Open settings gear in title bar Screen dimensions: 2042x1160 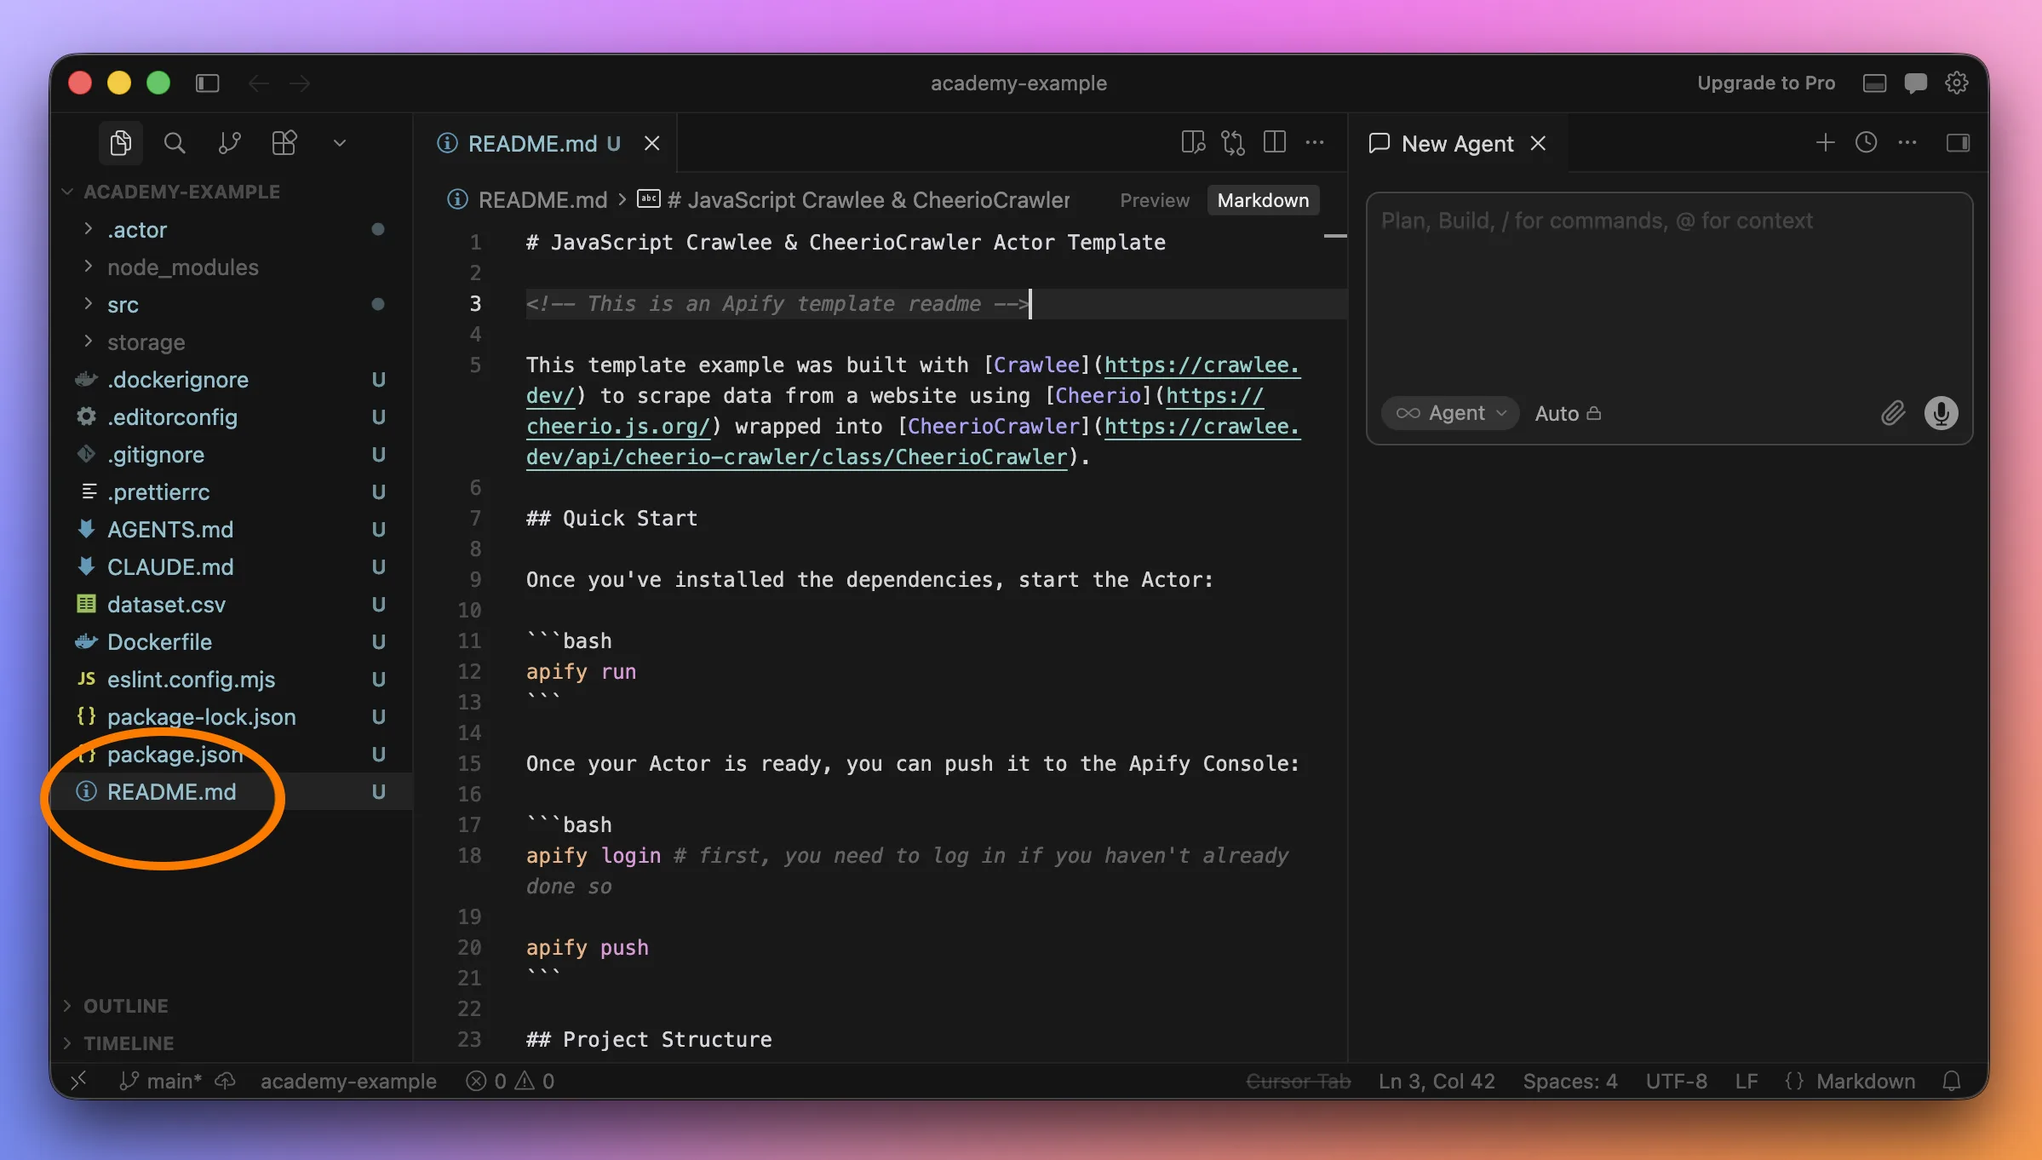click(1957, 83)
